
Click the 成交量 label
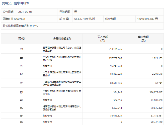(x=64, y=19)
